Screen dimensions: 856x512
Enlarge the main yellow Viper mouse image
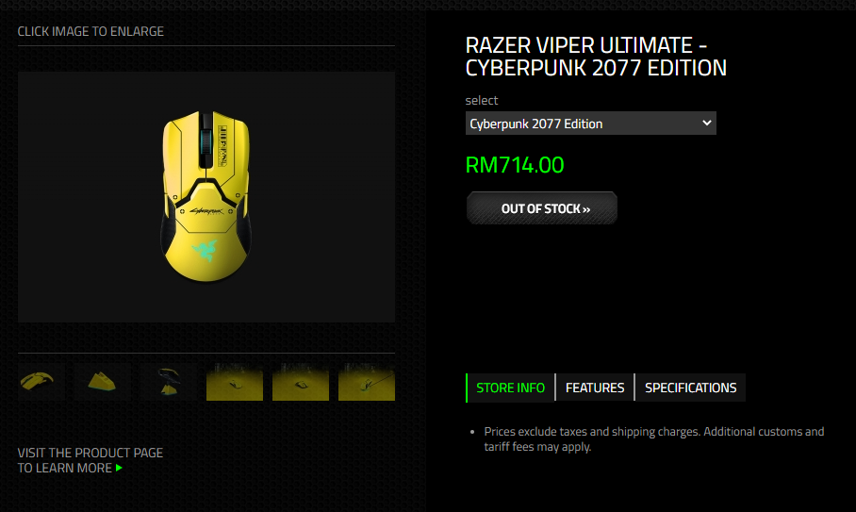(206, 197)
